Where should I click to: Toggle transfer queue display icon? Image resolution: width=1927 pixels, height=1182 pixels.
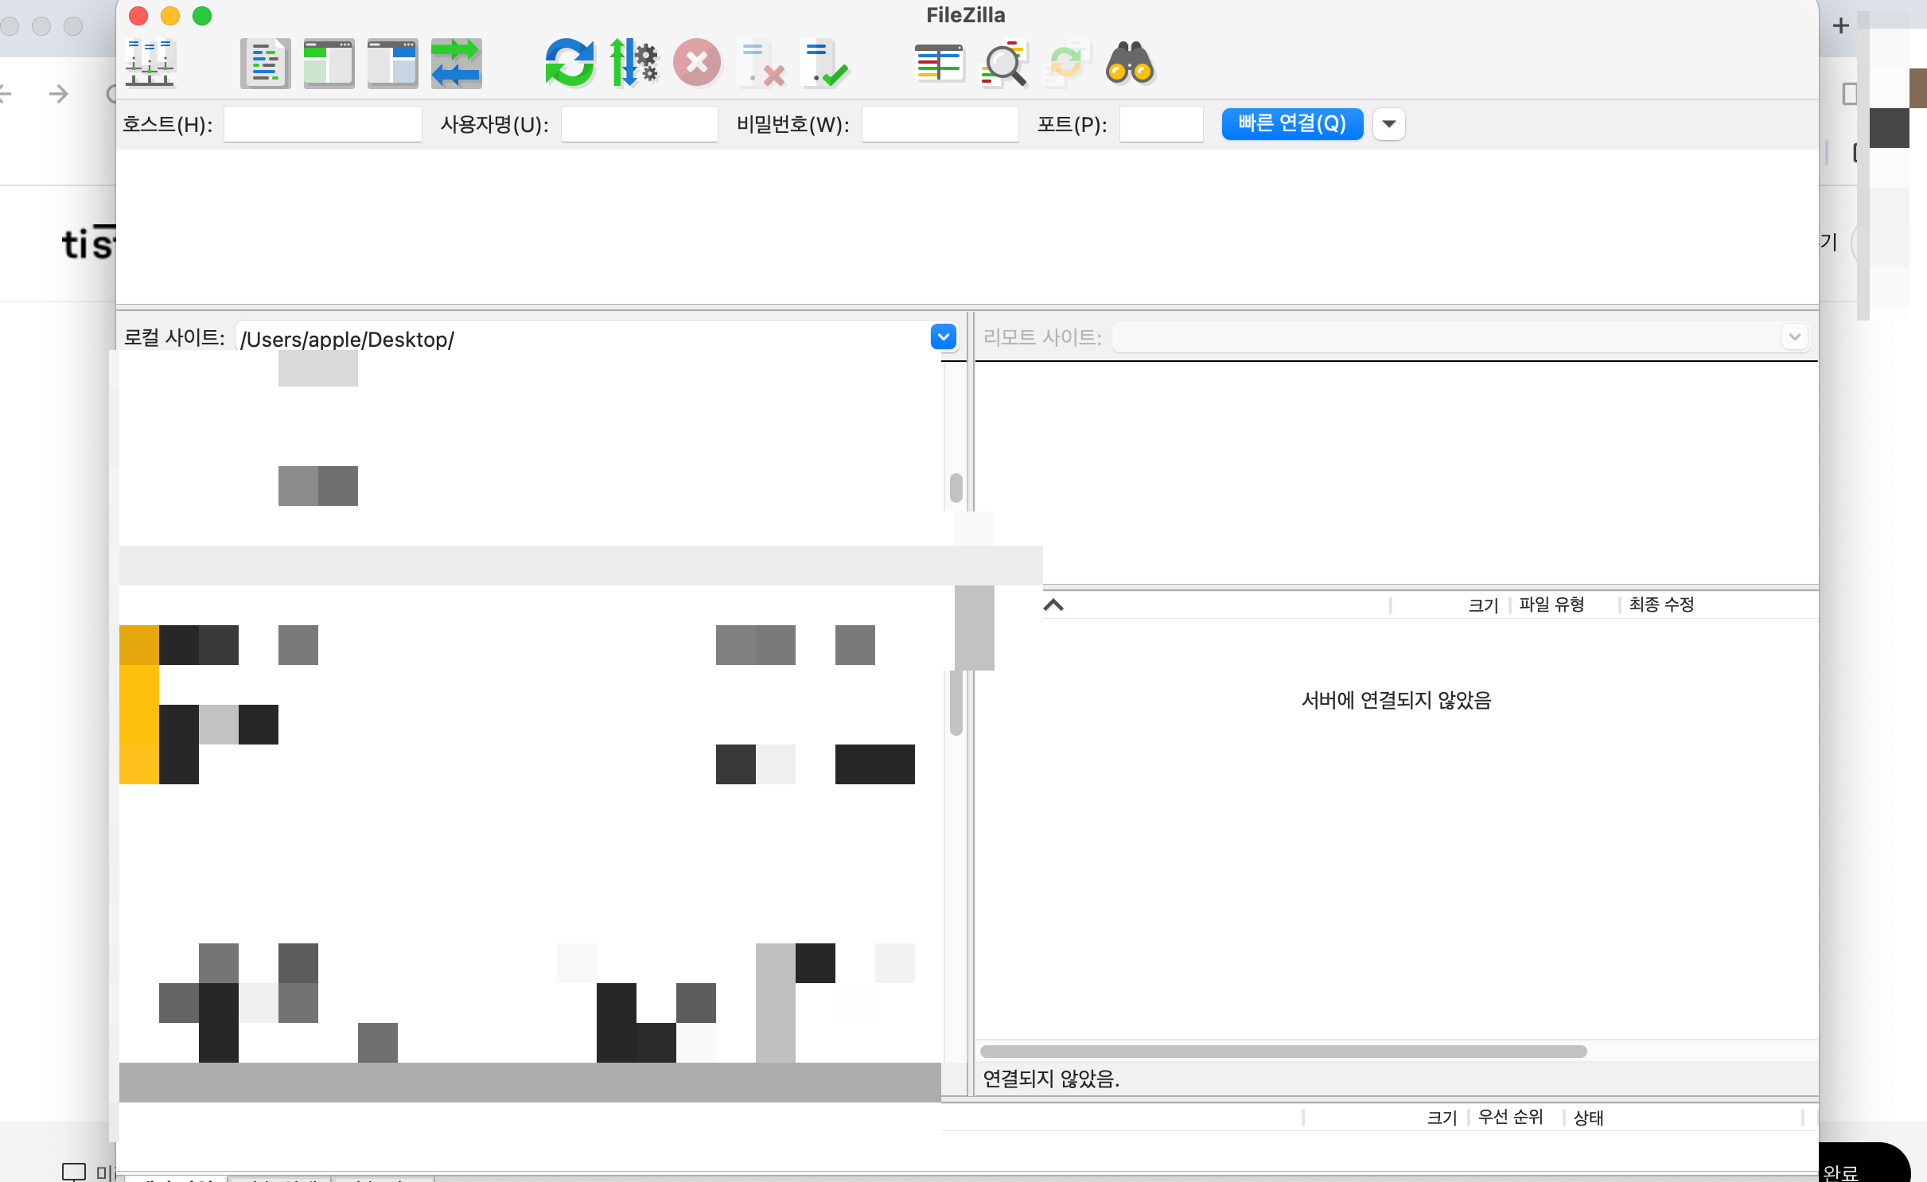point(456,62)
